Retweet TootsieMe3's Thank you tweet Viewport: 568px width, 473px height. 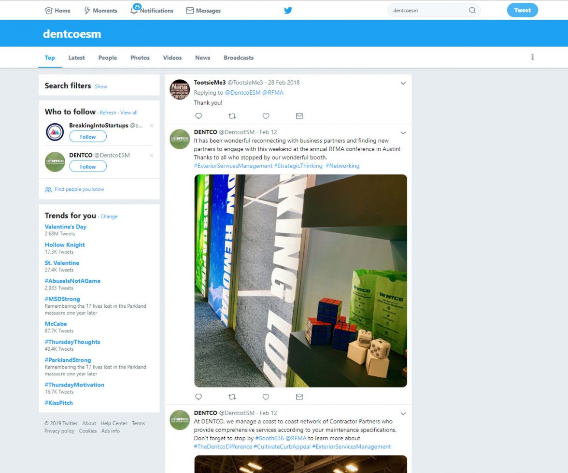232,116
